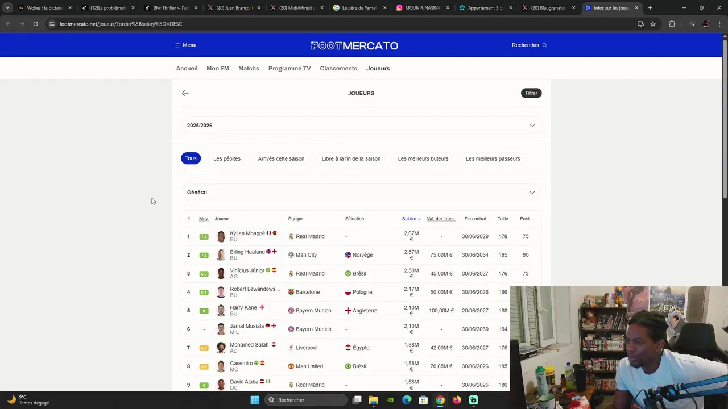Sort by the Salaire column
This screenshot has width=728, height=409.
[x=411, y=219]
